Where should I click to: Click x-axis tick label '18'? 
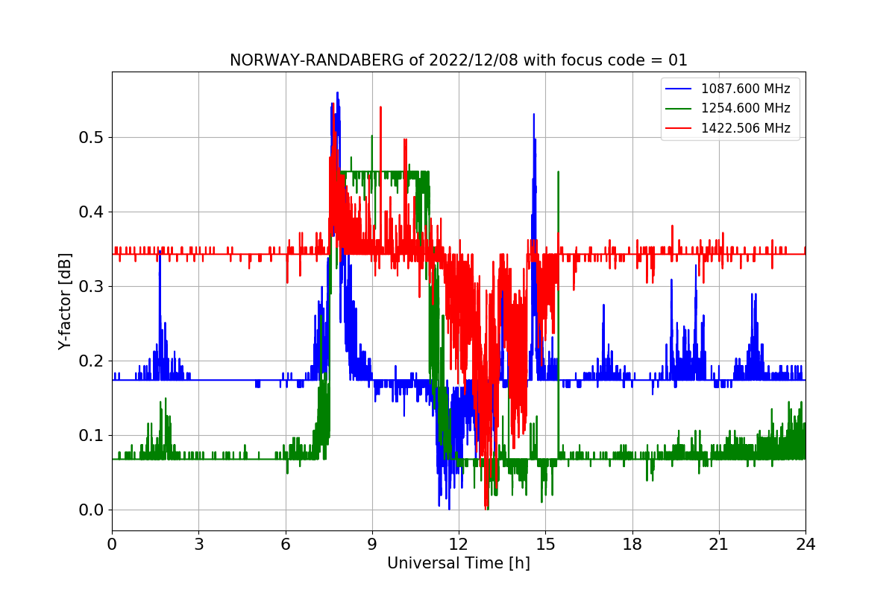pos(632,545)
